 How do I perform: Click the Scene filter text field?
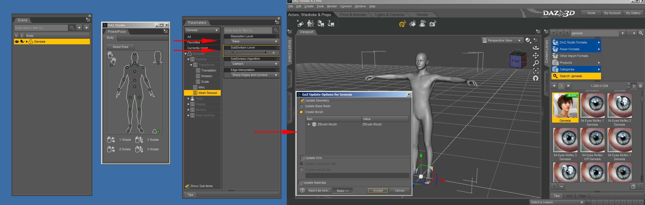click(41, 28)
